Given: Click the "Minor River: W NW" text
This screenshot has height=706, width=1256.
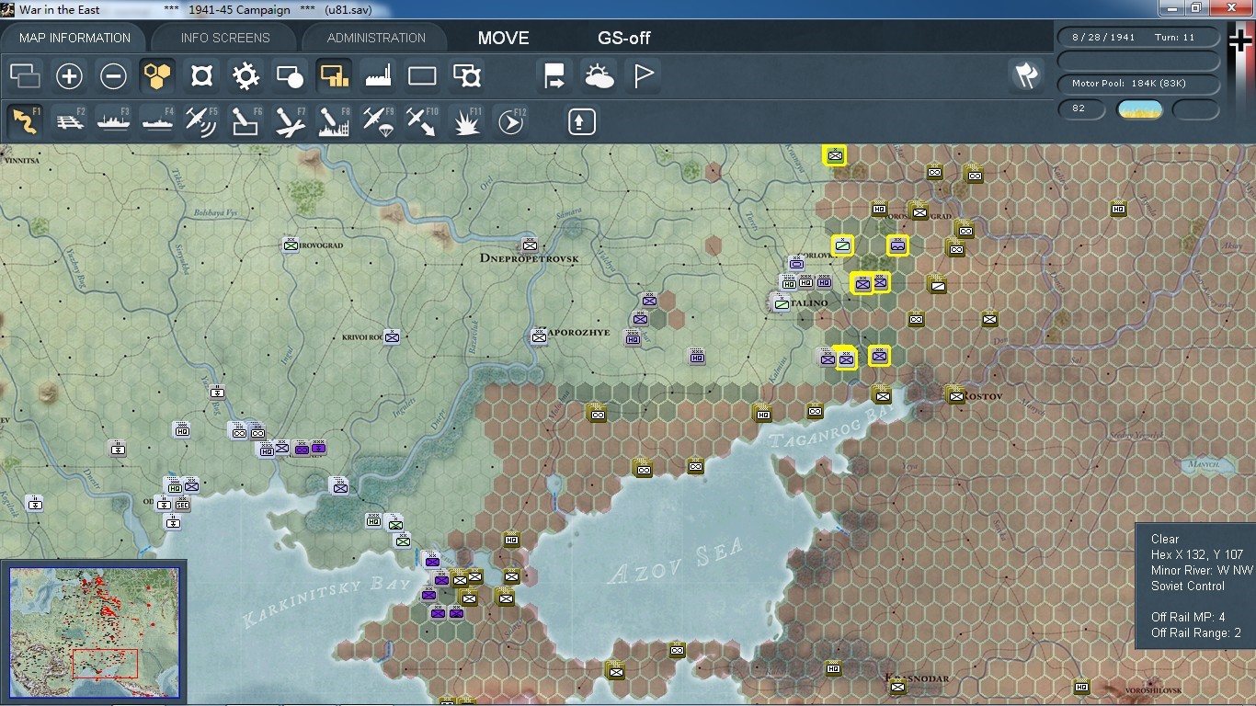Looking at the screenshot, I should tap(1202, 570).
